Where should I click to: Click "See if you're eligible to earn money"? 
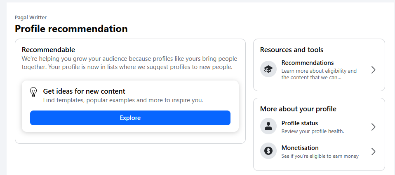(320, 156)
